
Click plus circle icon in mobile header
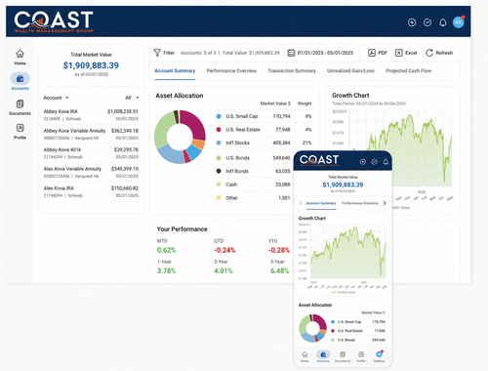[363, 162]
